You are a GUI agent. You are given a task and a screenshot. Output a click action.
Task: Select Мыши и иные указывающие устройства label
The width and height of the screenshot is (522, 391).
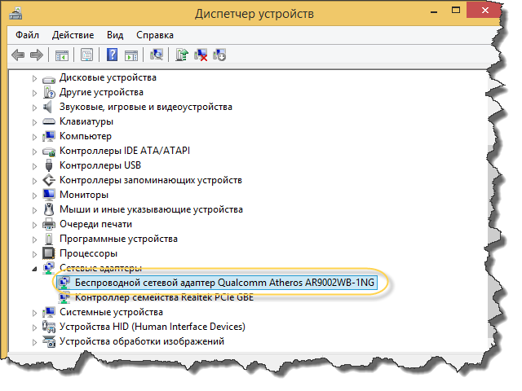click(x=151, y=209)
